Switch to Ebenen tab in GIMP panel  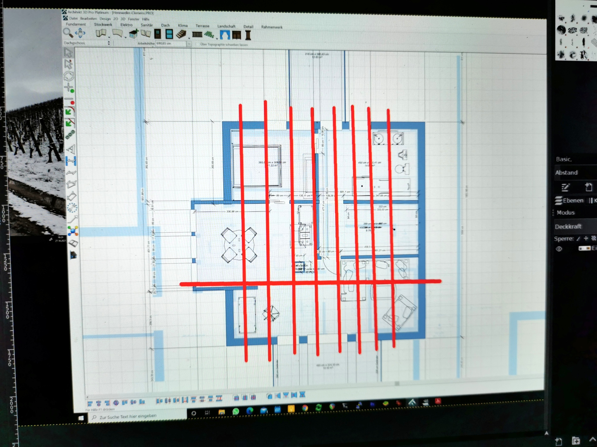[570, 201]
